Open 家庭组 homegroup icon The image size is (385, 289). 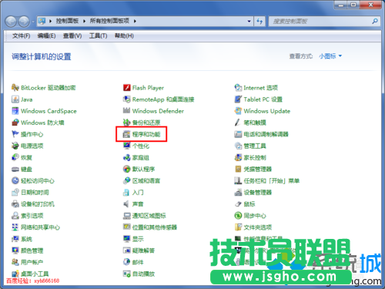pos(127,157)
